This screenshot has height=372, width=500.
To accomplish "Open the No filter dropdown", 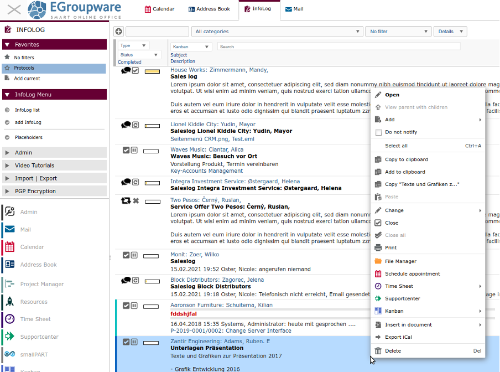I will (x=398, y=32).
